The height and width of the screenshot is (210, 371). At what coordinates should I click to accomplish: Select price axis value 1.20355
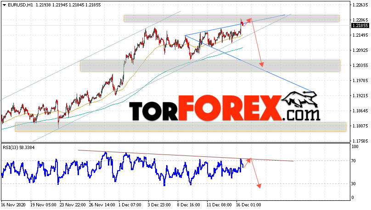pyautogui.click(x=360, y=66)
